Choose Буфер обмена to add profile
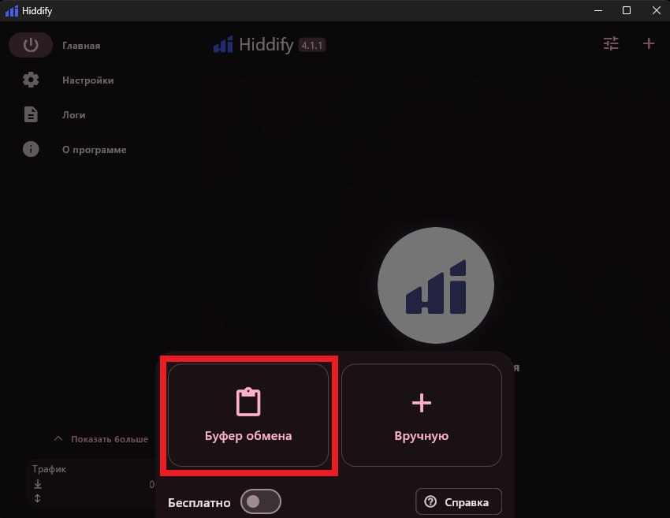 (x=248, y=415)
